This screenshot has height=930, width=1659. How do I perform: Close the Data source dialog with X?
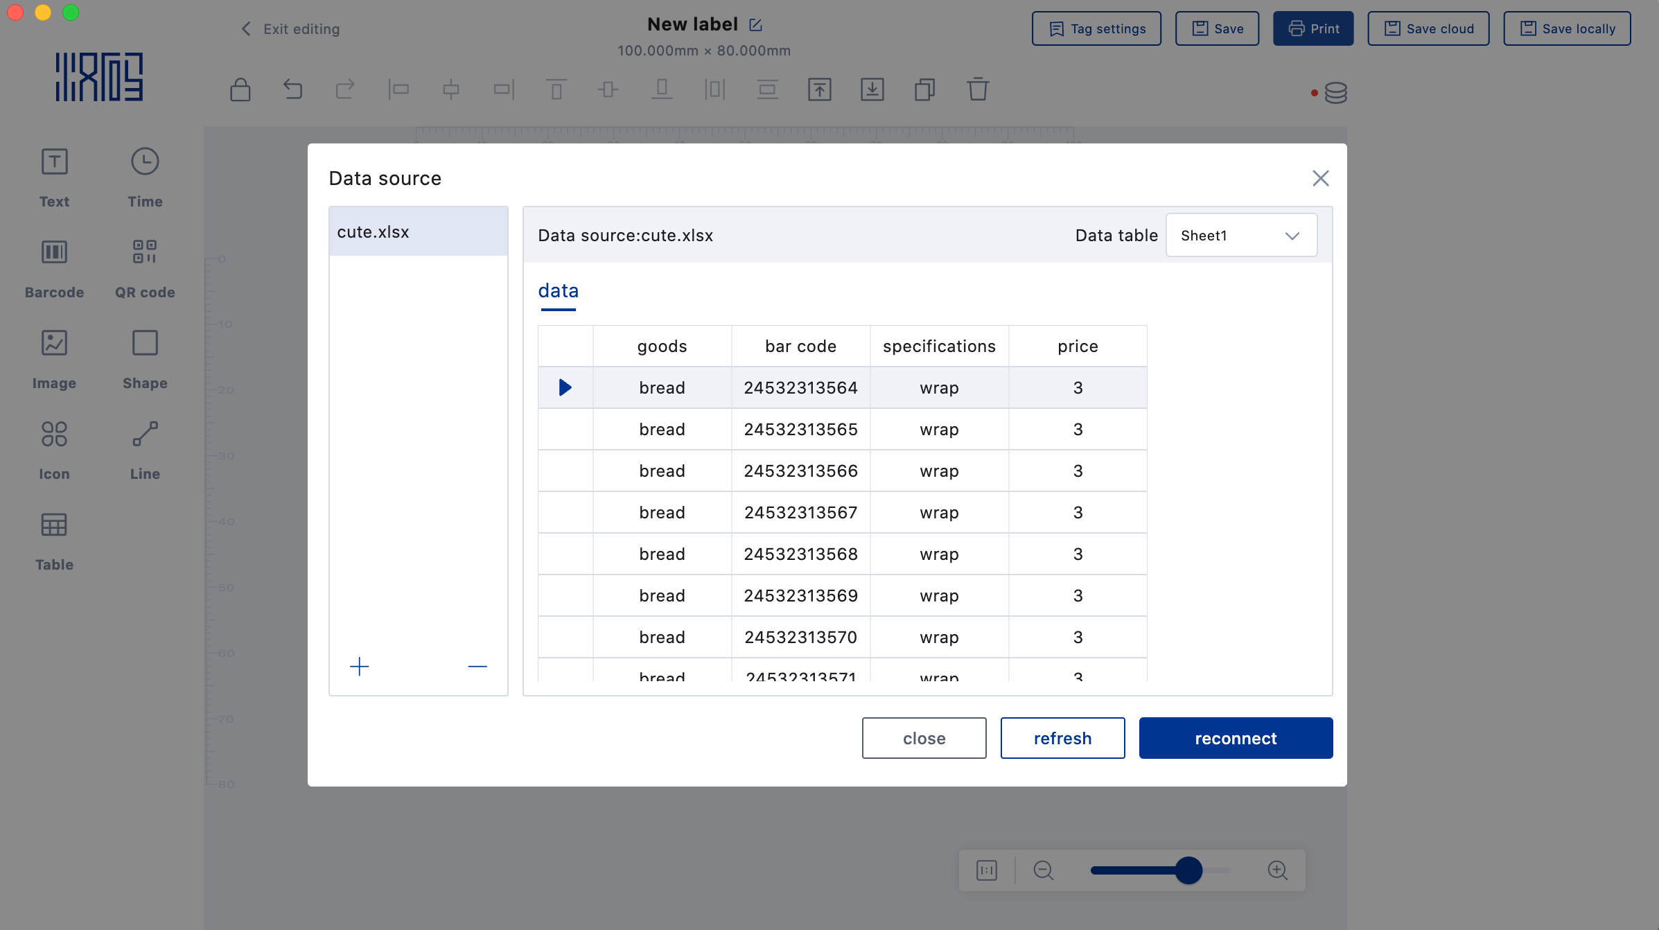click(1320, 178)
